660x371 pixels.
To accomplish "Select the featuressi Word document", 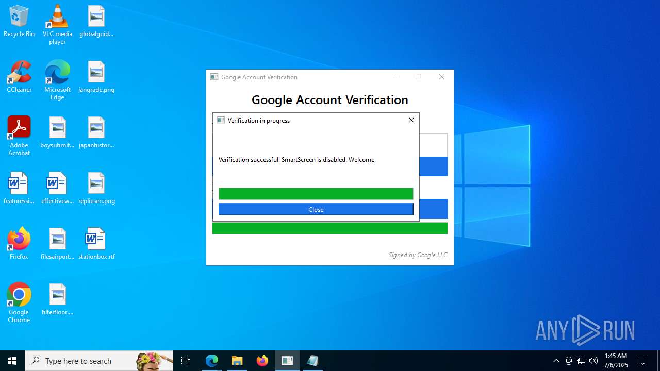I will click(19, 188).
